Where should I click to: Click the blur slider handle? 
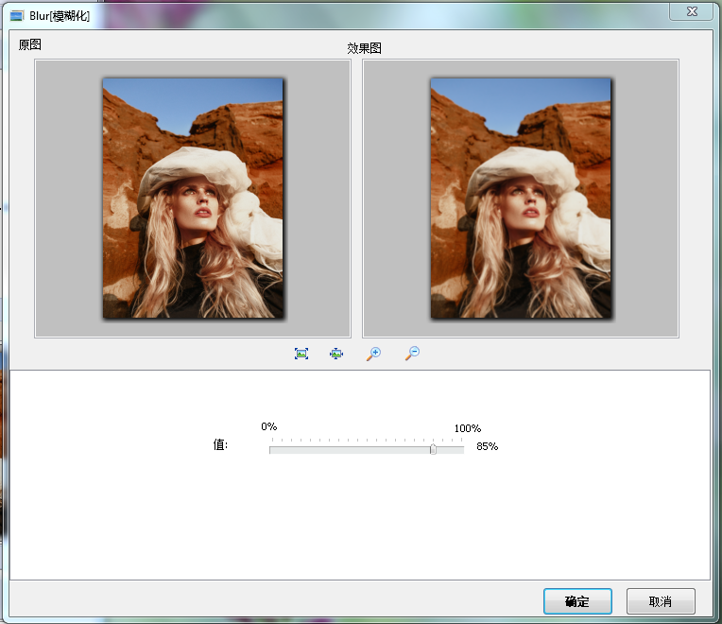pos(433,450)
